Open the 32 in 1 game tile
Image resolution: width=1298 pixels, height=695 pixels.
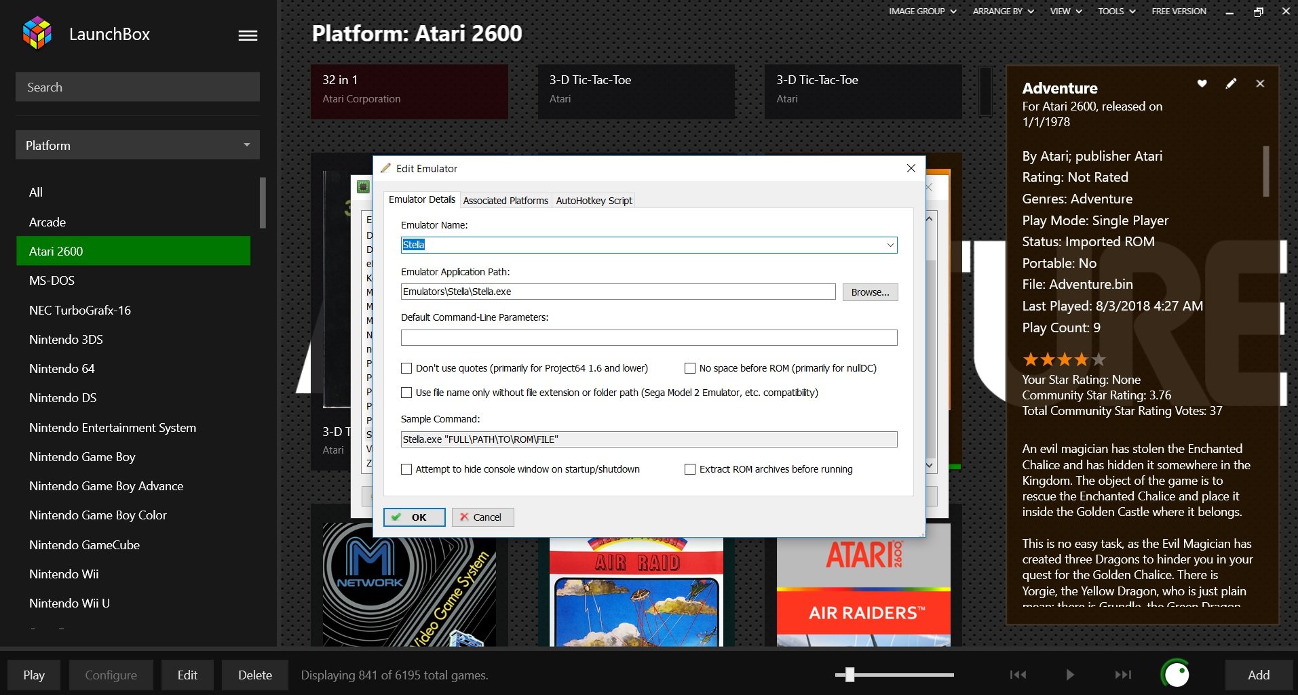click(x=409, y=92)
